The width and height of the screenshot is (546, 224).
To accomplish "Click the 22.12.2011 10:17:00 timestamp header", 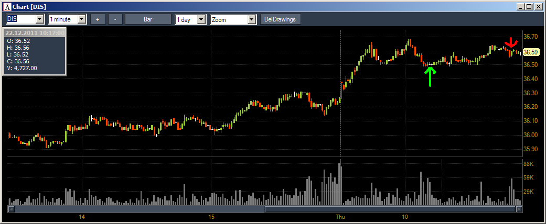I will [35, 33].
